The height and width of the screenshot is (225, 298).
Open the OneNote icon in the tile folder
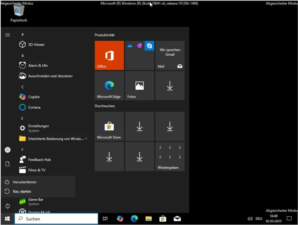tap(139, 46)
